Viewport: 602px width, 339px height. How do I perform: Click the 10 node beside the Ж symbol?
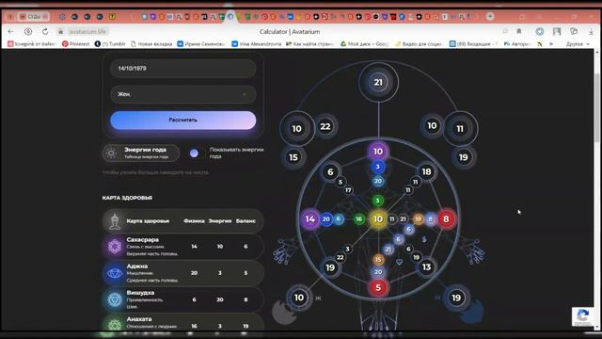coord(299,298)
